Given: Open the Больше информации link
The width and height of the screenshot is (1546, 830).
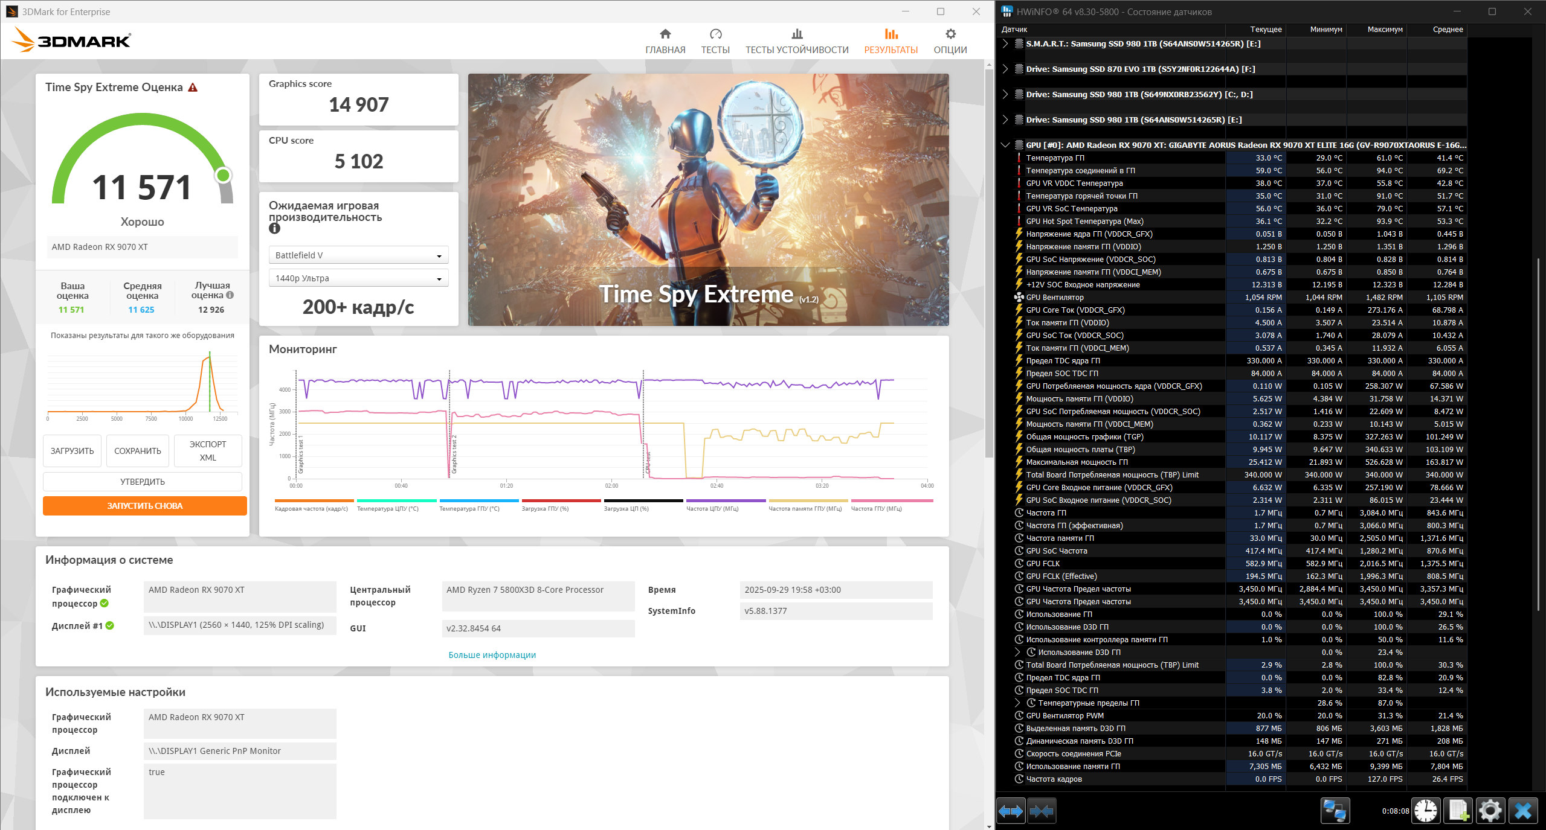Looking at the screenshot, I should tap(492, 655).
